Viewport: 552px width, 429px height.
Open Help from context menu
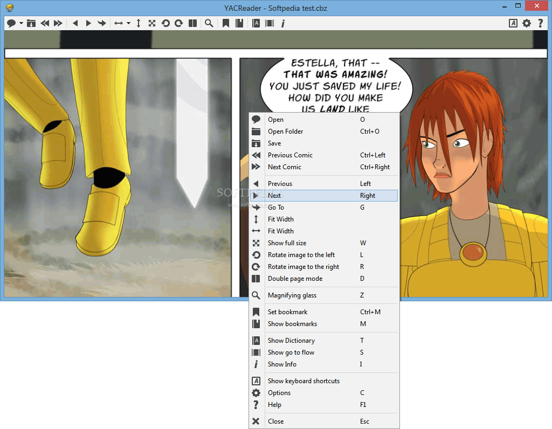click(324, 405)
